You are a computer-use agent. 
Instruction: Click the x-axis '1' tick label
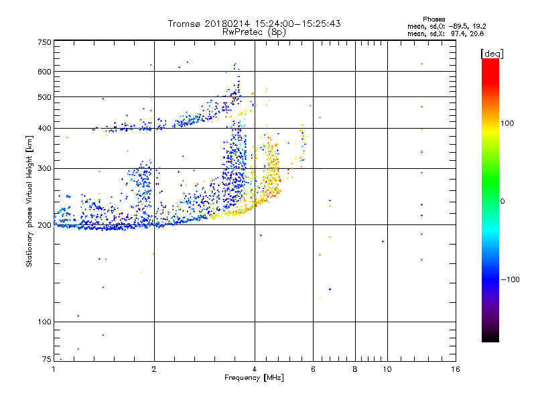(x=54, y=369)
